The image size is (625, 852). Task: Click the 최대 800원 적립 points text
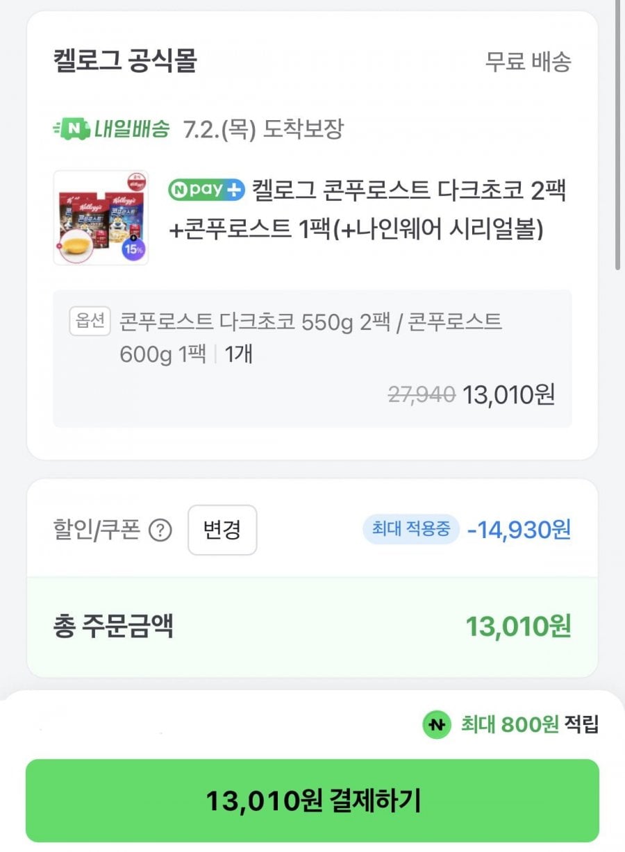click(529, 725)
